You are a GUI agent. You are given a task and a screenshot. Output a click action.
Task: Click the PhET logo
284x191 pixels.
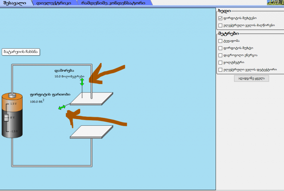(x=275, y=2)
